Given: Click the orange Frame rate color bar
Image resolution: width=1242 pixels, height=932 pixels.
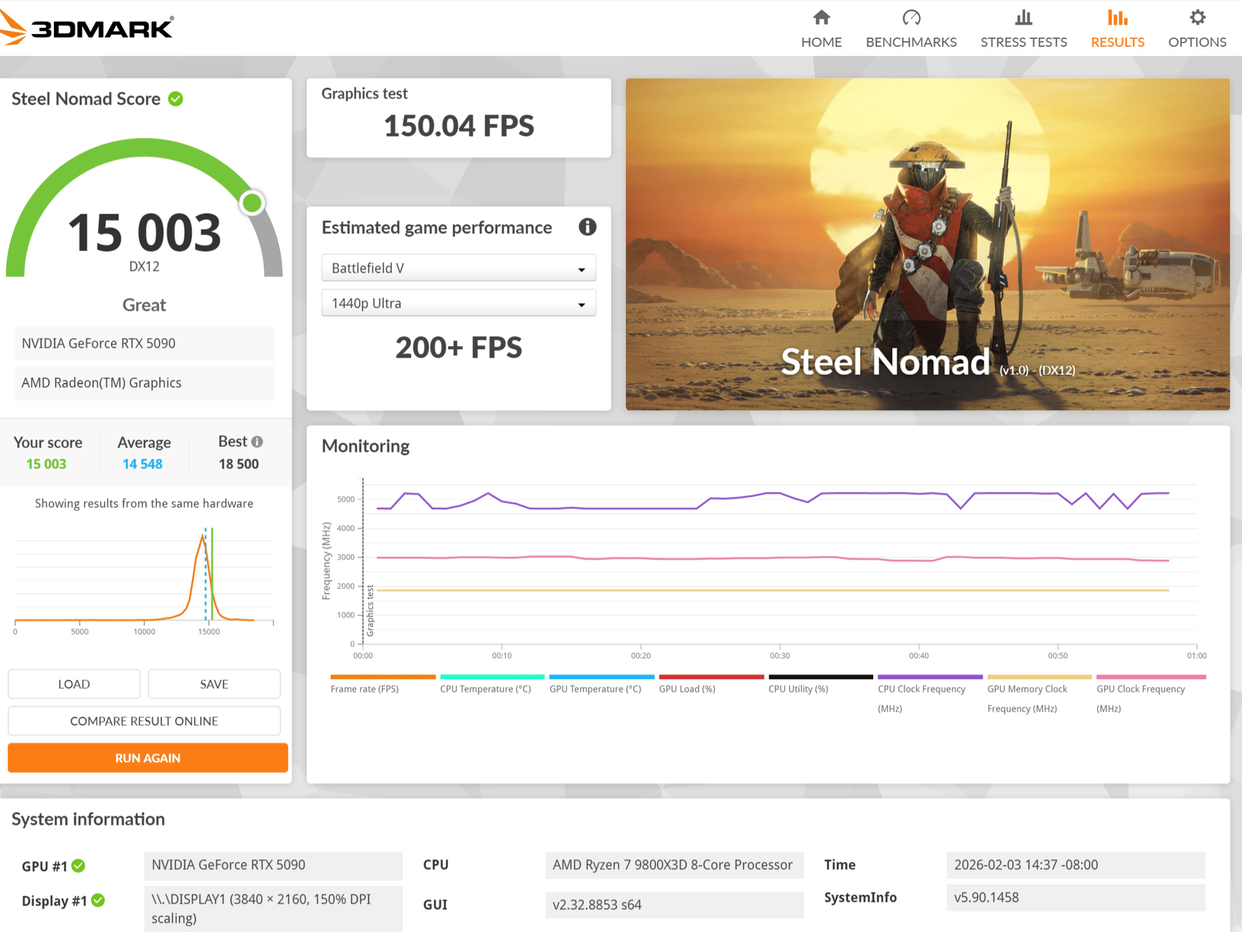Looking at the screenshot, I should tap(383, 677).
